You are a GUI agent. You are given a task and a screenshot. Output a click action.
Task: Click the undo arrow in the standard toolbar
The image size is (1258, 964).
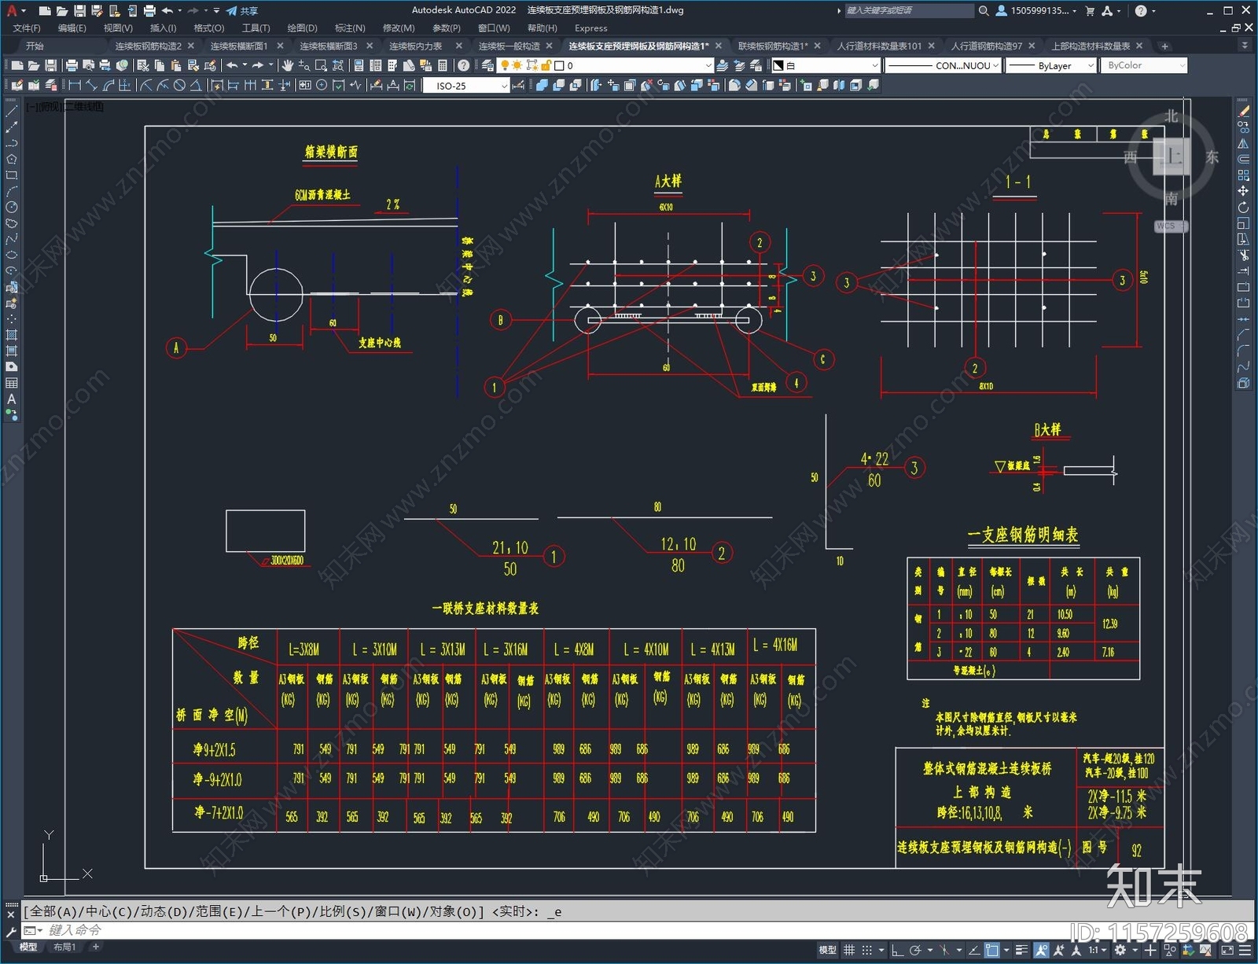[232, 65]
